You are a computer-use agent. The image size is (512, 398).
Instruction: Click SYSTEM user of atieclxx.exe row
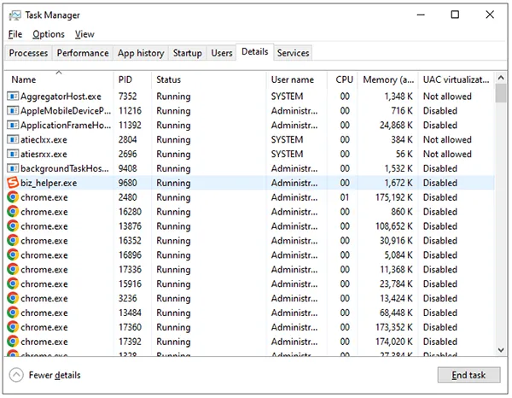(287, 139)
